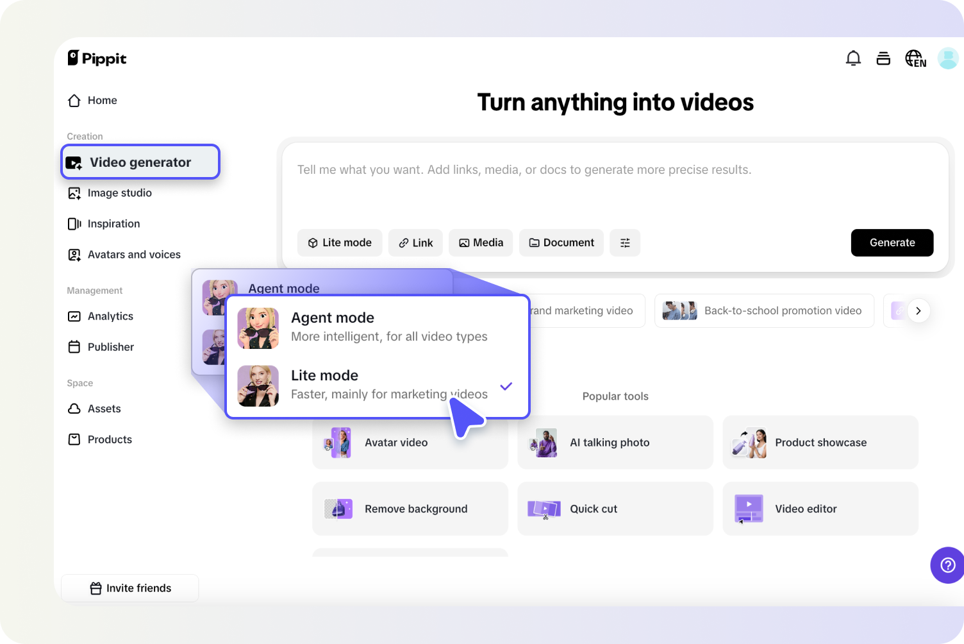Screen dimensions: 964x644
Task: Open the credits stack icon
Action: pos(883,58)
